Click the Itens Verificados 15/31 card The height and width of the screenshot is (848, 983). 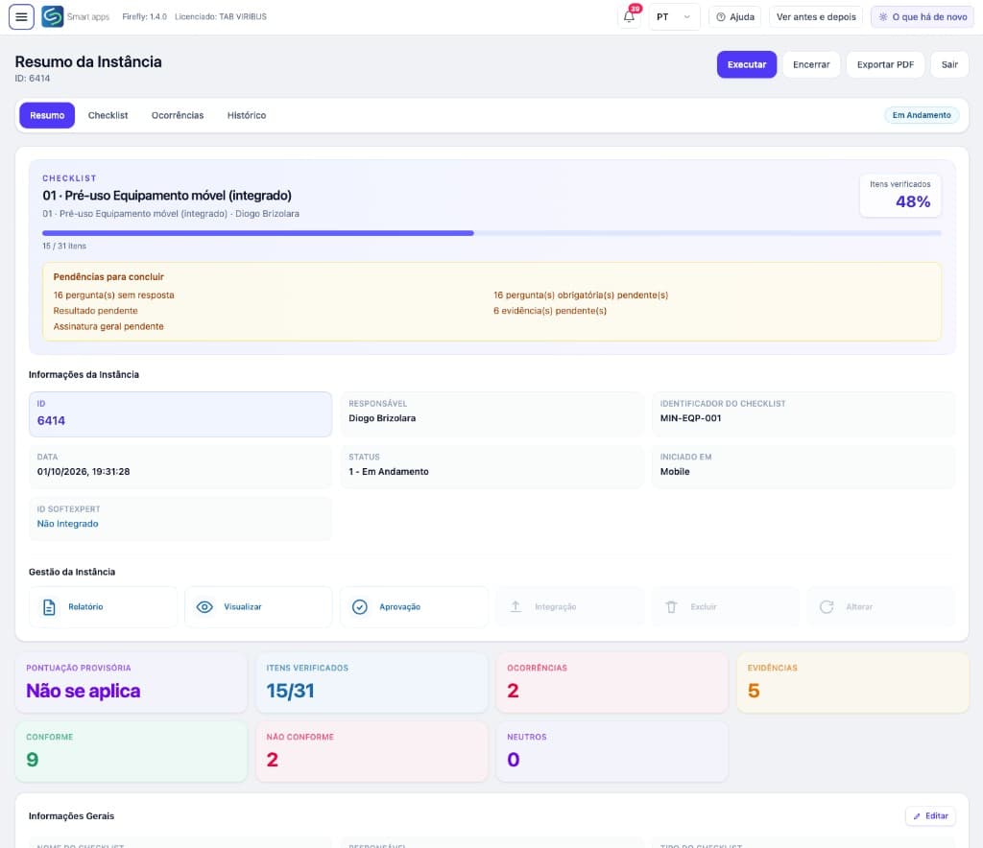pyautogui.click(x=372, y=682)
